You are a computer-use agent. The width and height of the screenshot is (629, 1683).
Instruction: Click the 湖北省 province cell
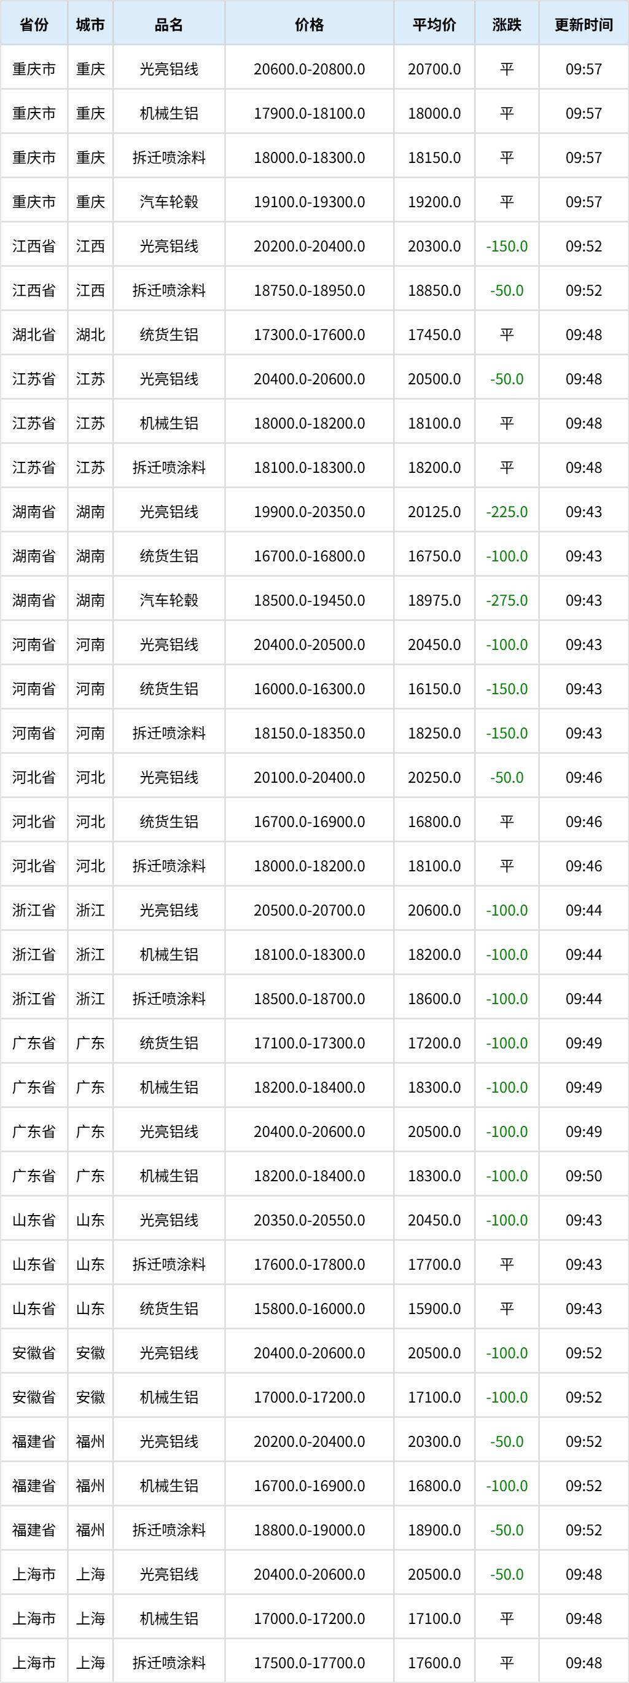click(x=34, y=335)
